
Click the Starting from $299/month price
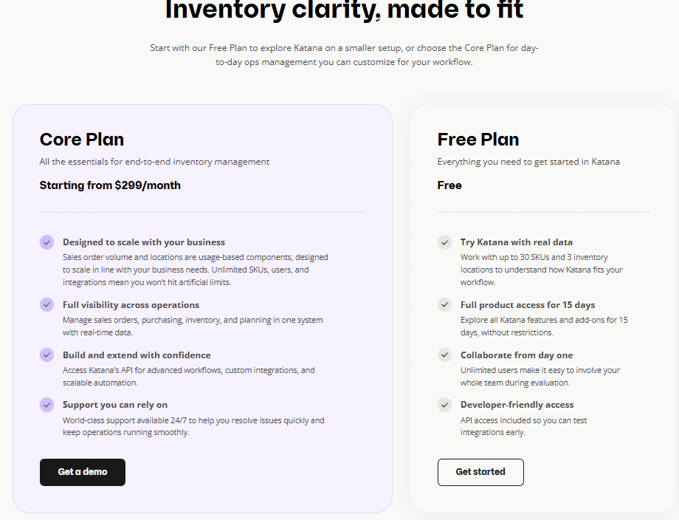(110, 185)
